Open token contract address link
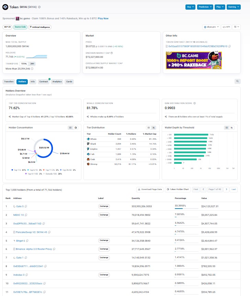Image resolution: width=250 pixels, height=296 pixels. [198, 46]
